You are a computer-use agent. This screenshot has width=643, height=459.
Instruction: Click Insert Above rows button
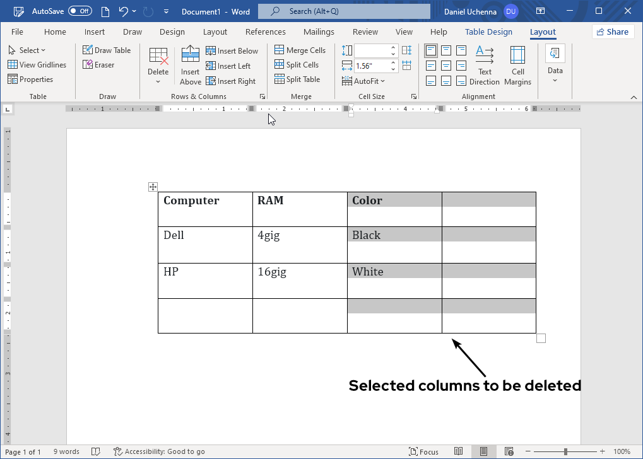(x=190, y=65)
